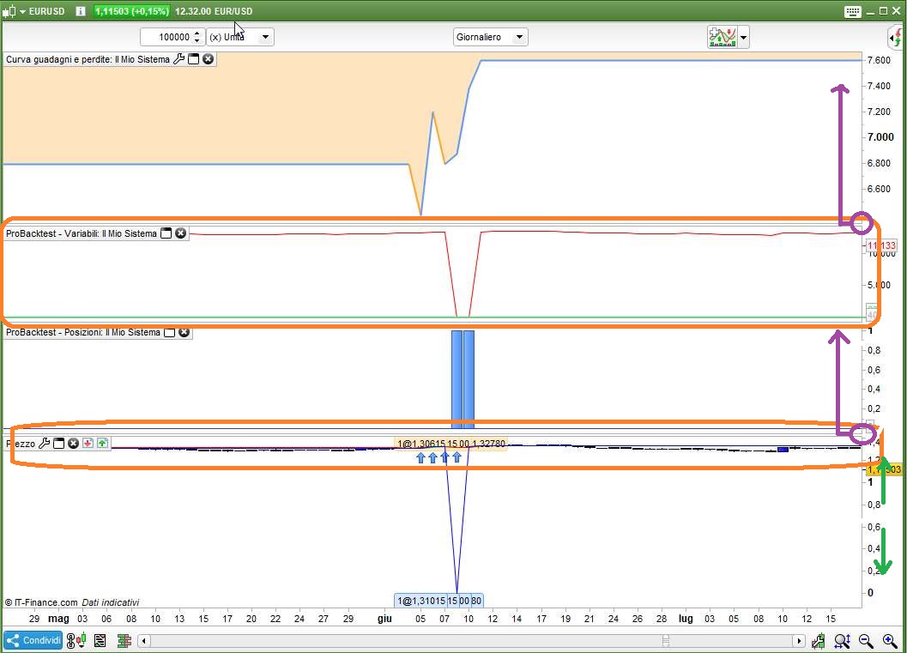The height and width of the screenshot is (653, 907).
Task: Open Prezzo chart settings wrench
Action: pyautogui.click(x=45, y=444)
